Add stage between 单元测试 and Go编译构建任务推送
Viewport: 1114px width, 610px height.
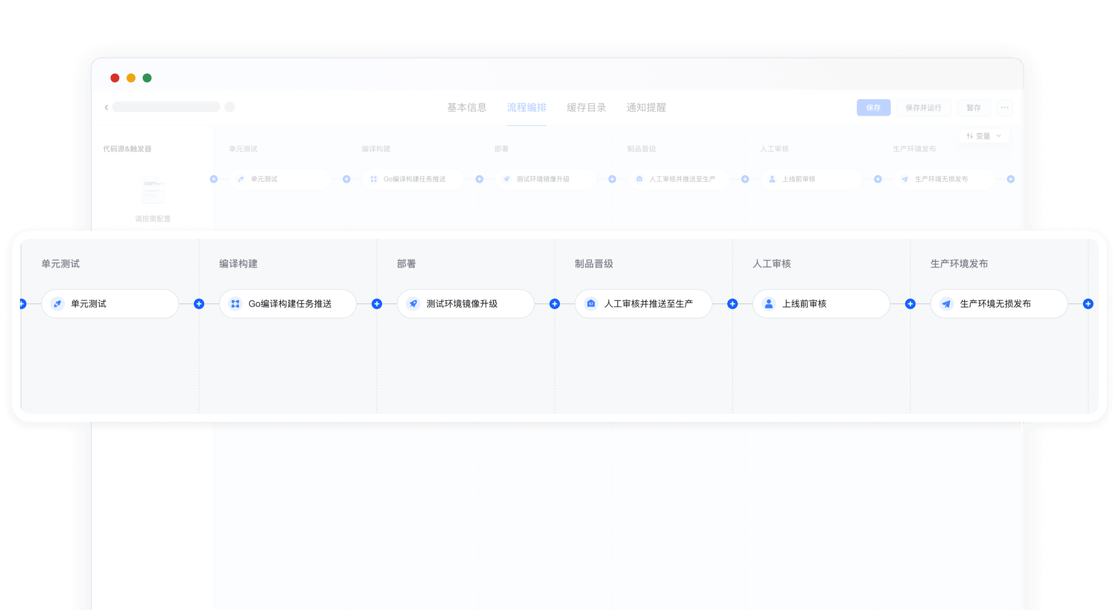pyautogui.click(x=199, y=304)
